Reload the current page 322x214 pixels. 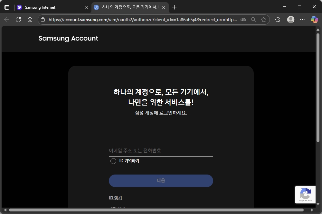point(18,20)
